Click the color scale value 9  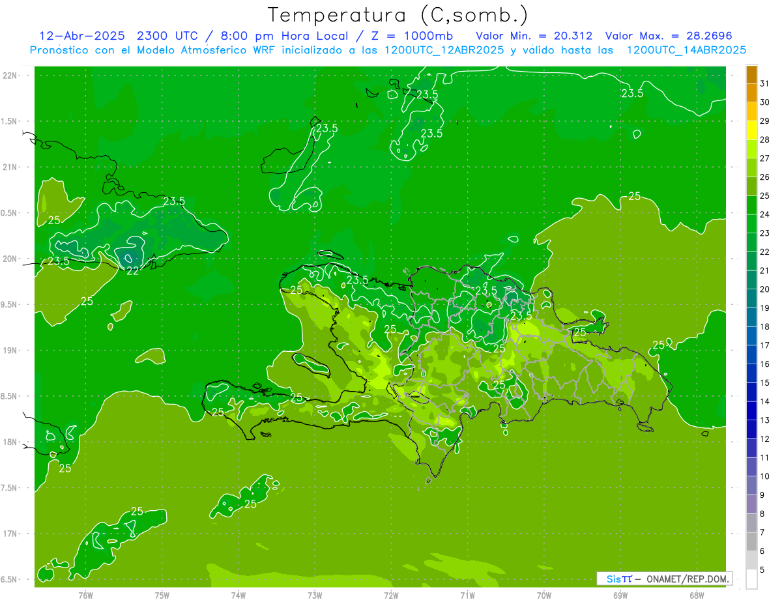click(763, 495)
